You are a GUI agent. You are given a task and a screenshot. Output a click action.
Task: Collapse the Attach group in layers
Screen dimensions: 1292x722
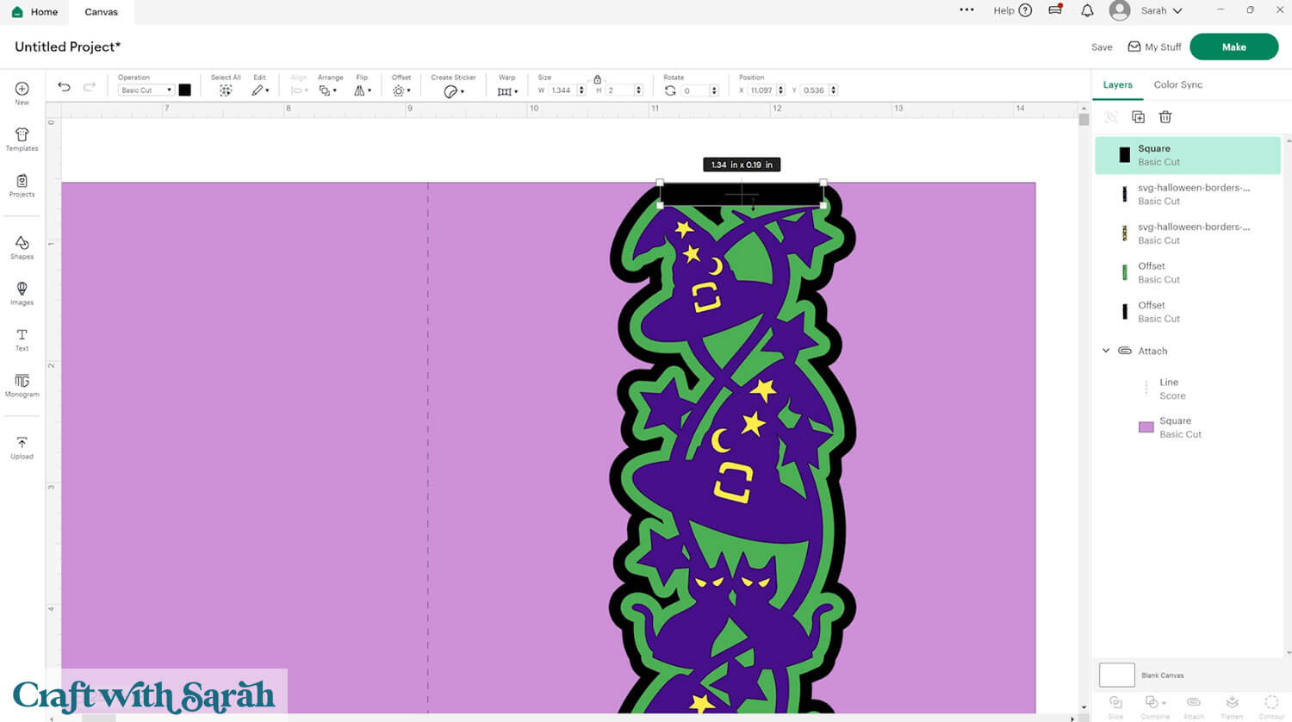pos(1106,351)
